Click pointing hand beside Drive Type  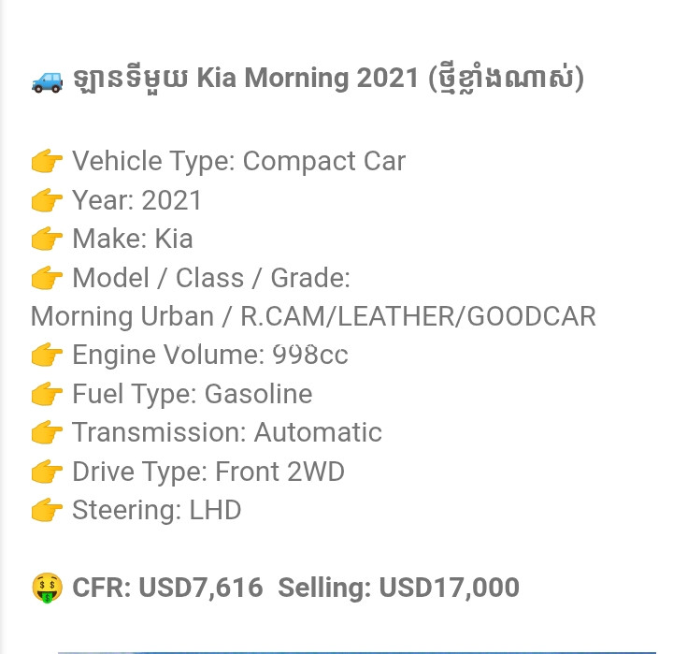click(48, 472)
